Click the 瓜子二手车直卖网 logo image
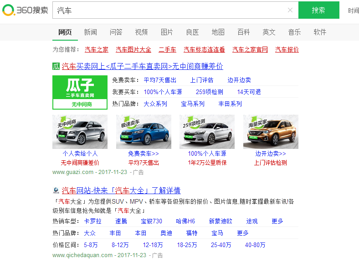Image resolution: width=359 pixels, height=269 pixels. 80,92
